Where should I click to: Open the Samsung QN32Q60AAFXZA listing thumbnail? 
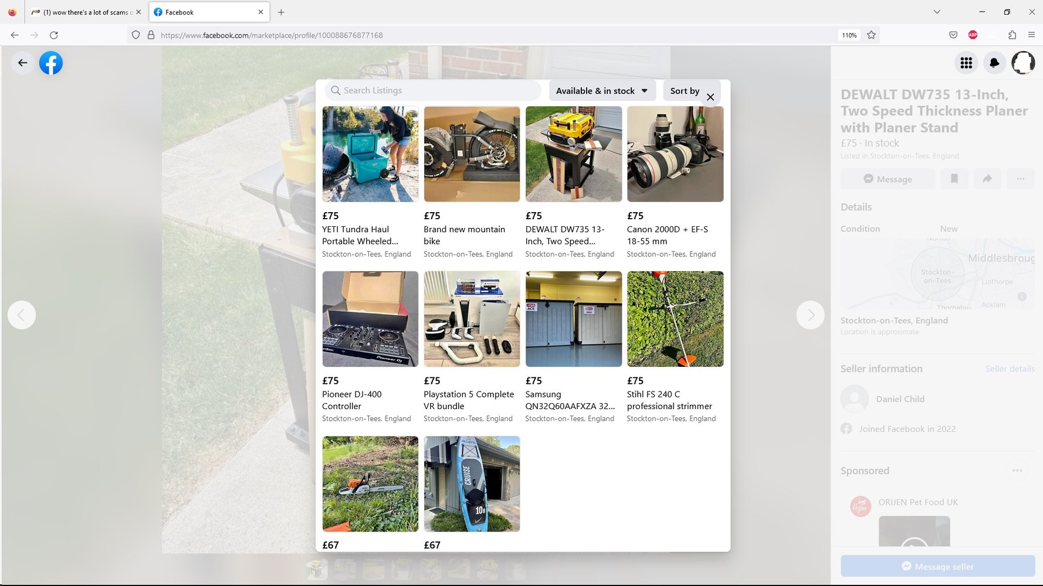[x=573, y=319]
